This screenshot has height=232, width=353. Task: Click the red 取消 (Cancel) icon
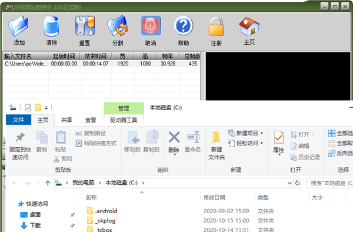[151, 26]
